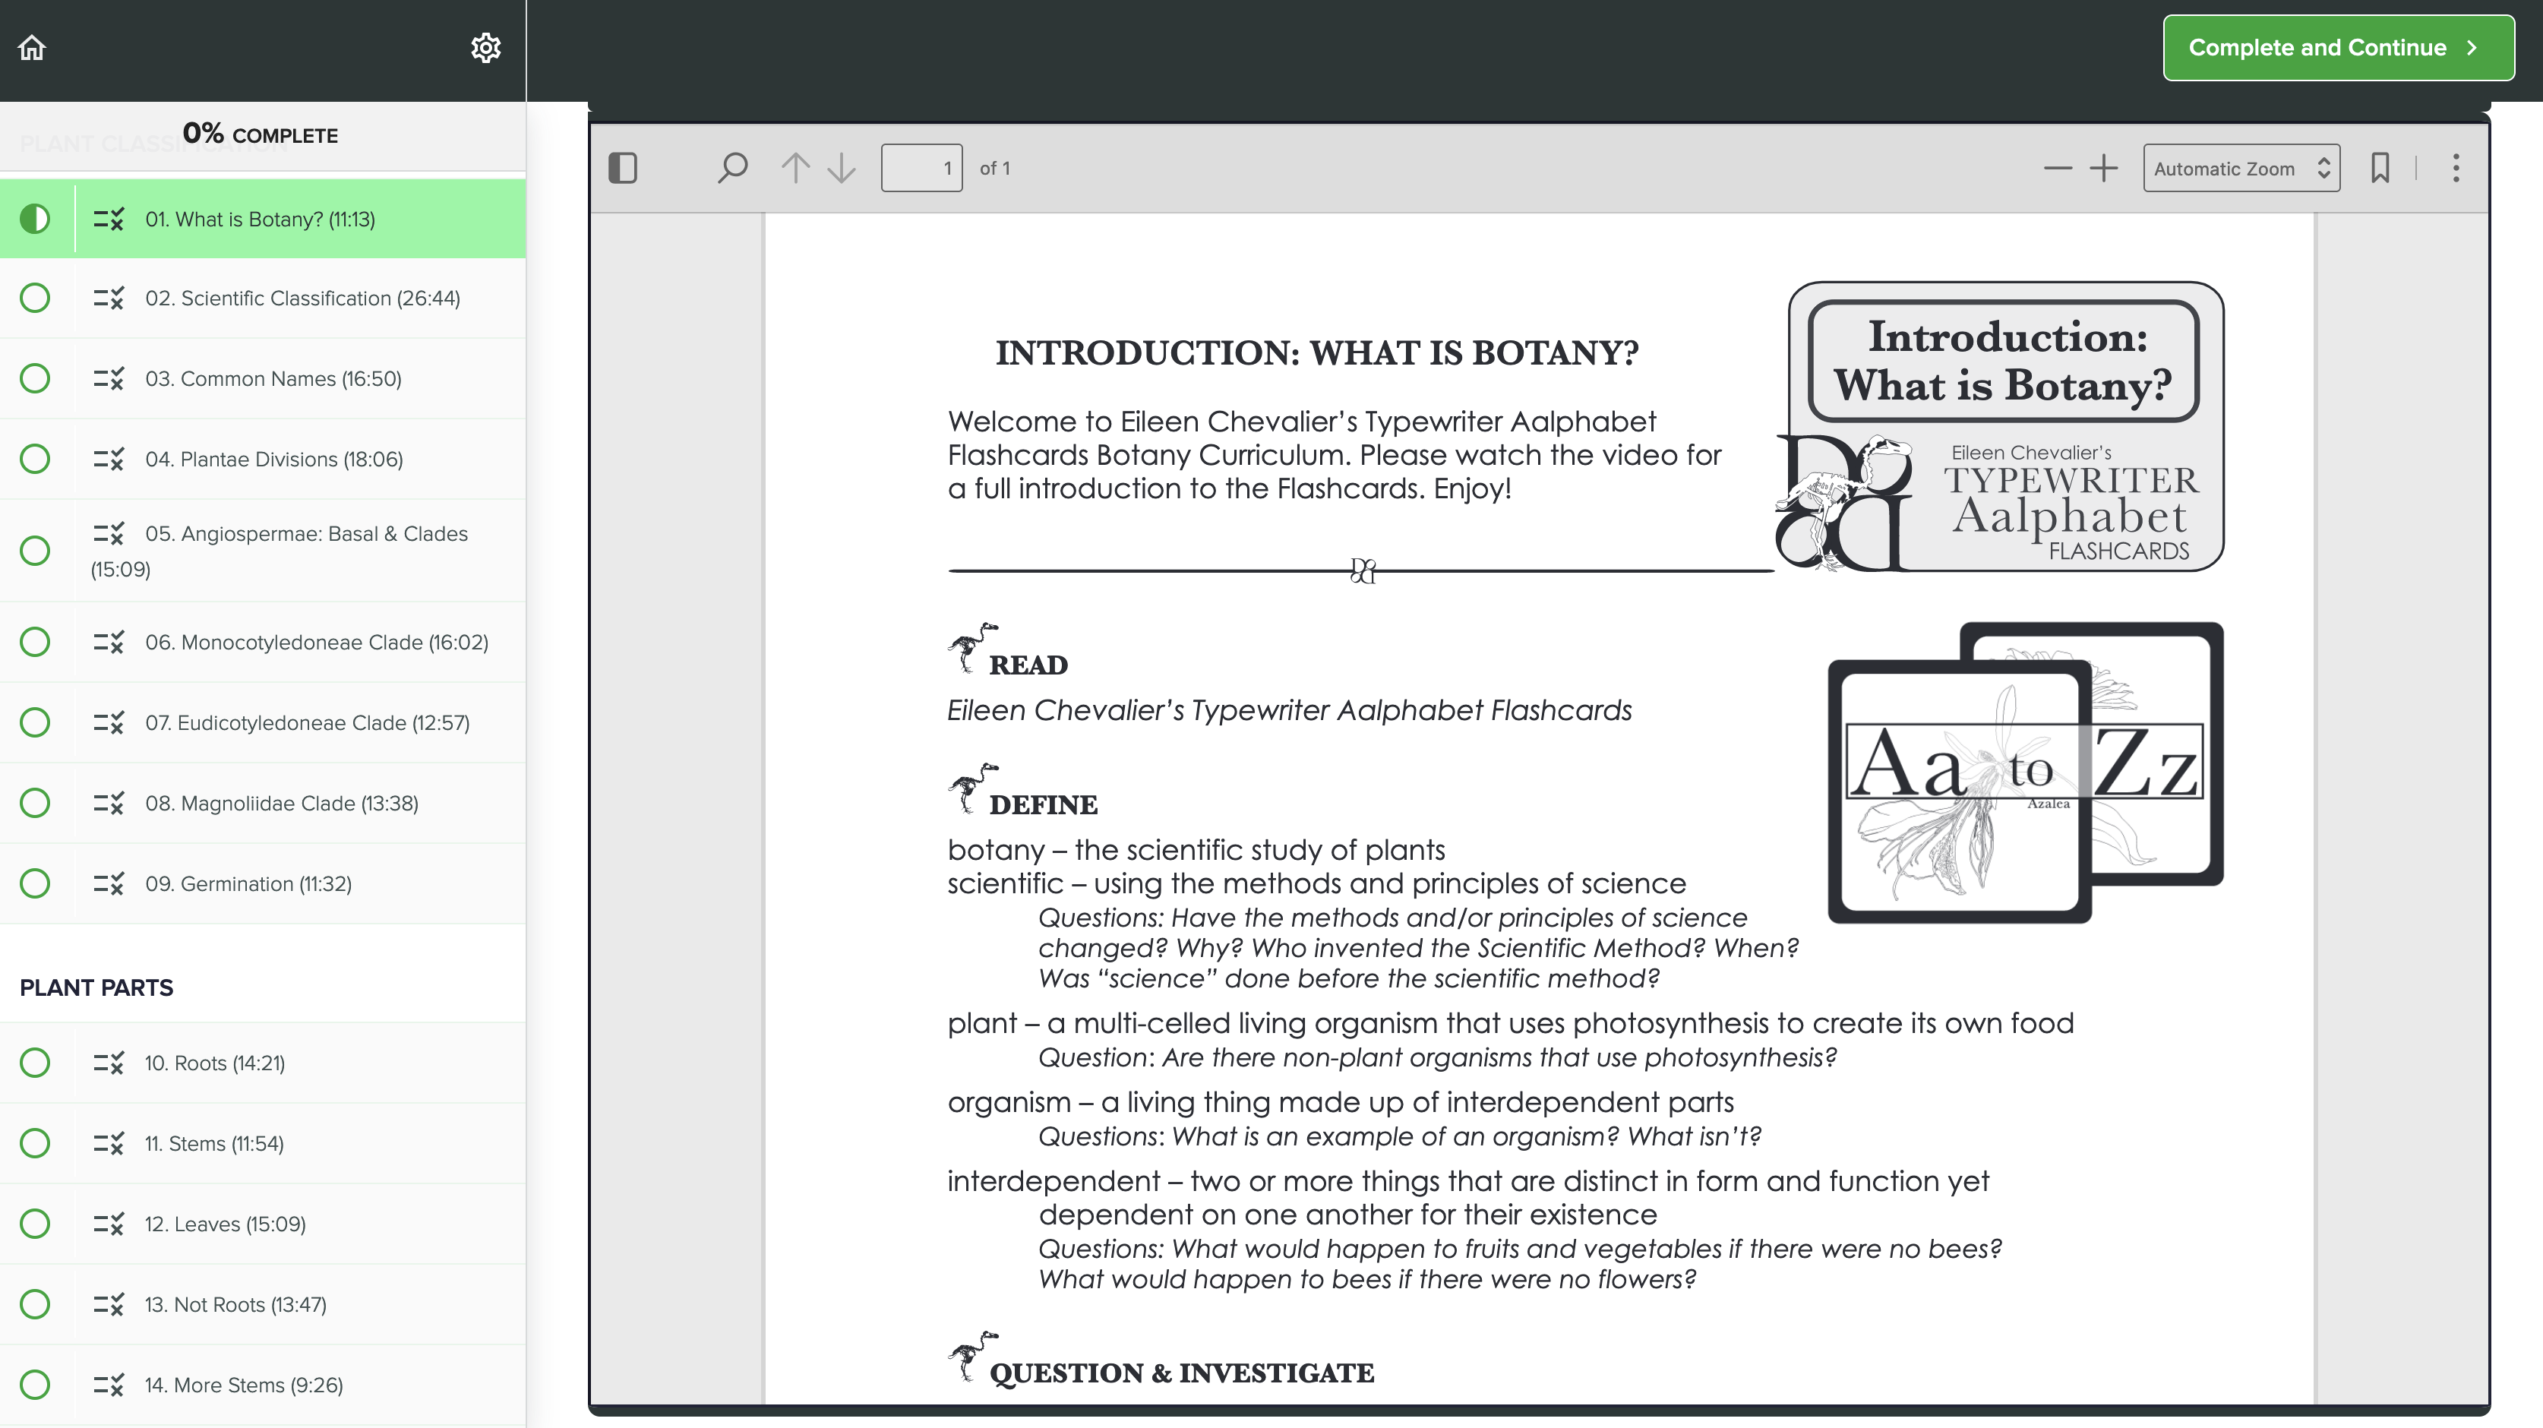Click the PDF page number field
The height and width of the screenshot is (1428, 2543).
coord(921,168)
